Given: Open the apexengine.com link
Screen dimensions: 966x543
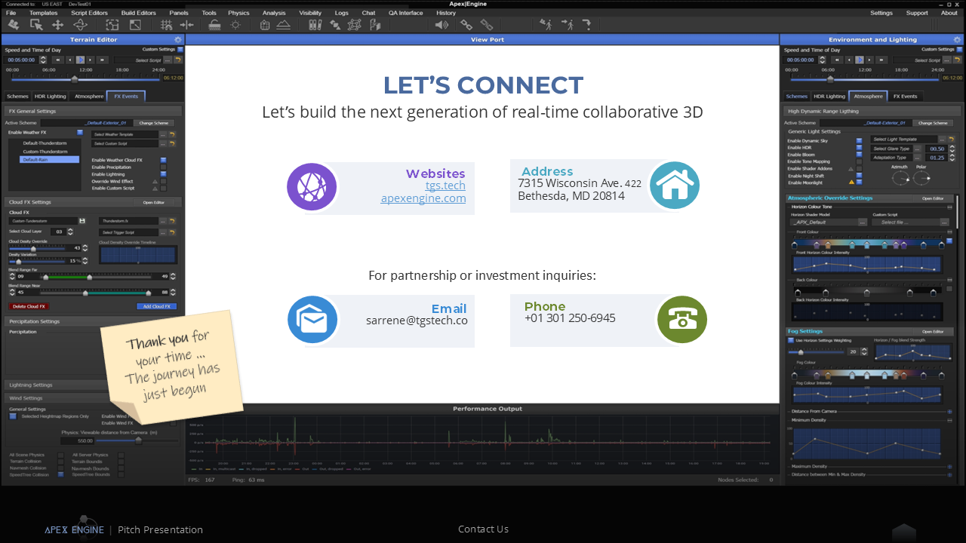Looking at the screenshot, I should [x=423, y=198].
